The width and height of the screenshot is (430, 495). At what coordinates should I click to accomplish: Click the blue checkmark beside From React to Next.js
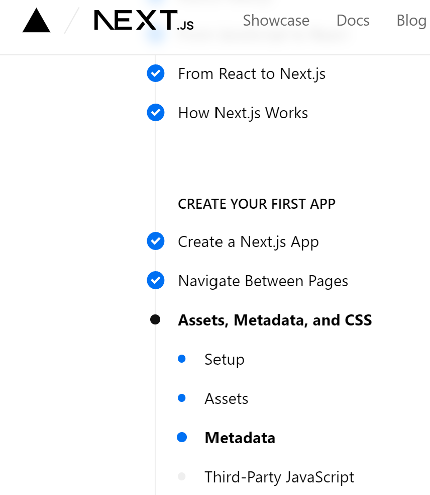coord(156,73)
